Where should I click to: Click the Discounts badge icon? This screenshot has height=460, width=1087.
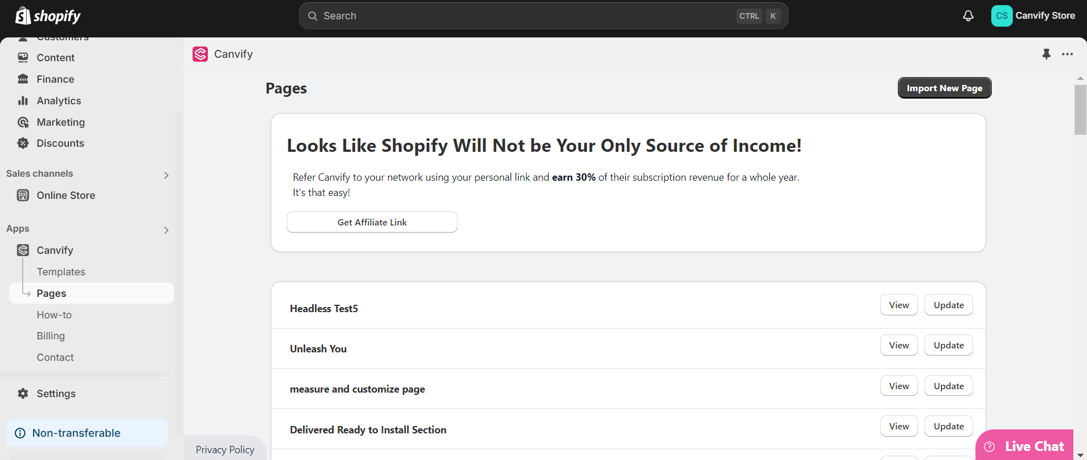tap(23, 143)
